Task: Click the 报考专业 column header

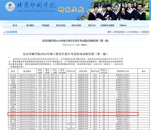Action: click(x=95, y=71)
